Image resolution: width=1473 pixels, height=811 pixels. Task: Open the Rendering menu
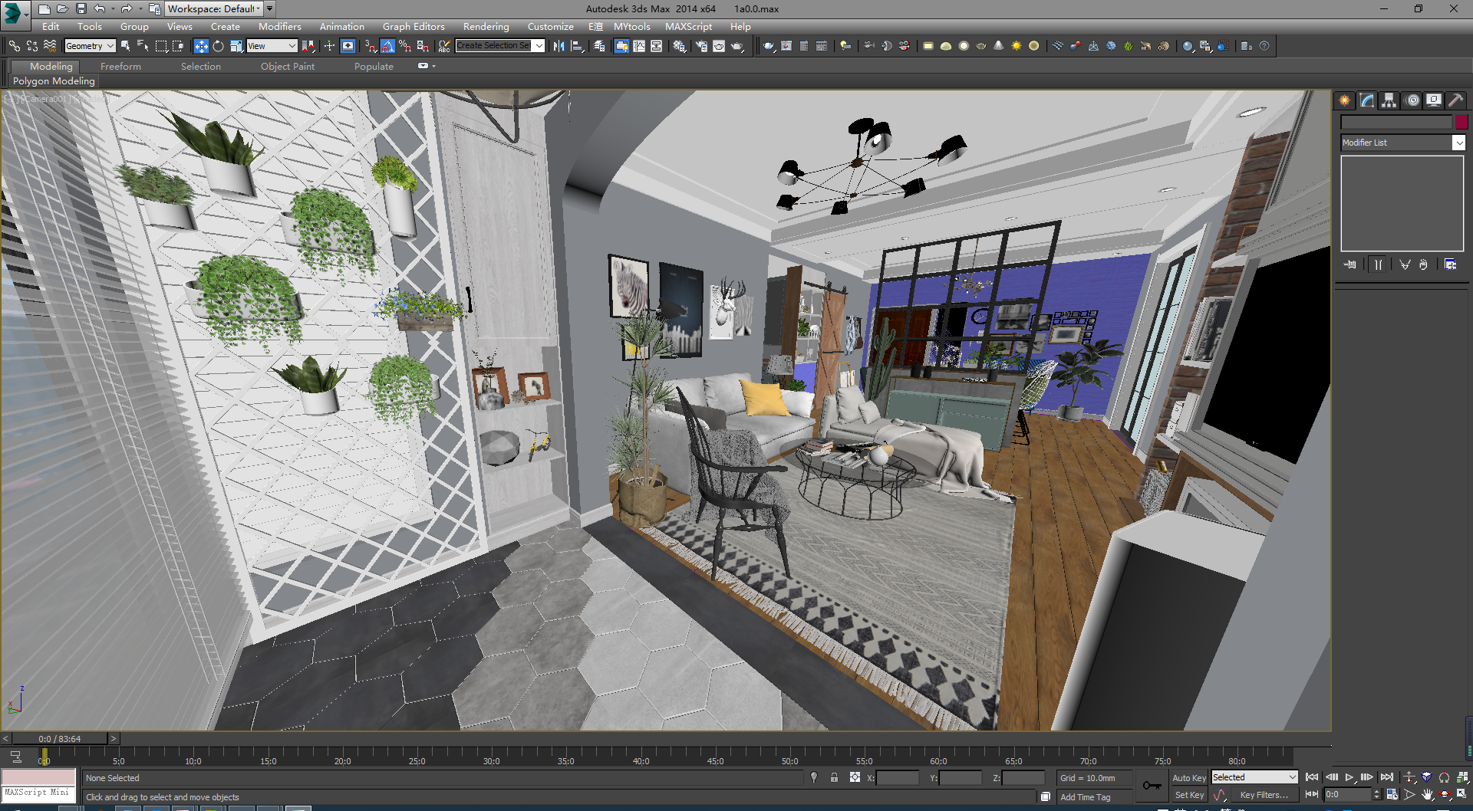click(486, 26)
